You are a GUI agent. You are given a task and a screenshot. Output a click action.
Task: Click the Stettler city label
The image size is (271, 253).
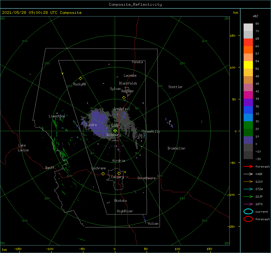(176, 87)
